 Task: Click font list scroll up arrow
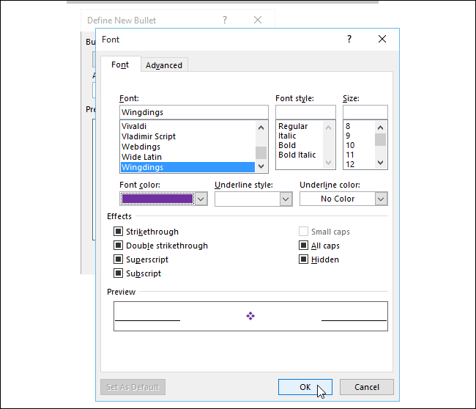click(261, 128)
